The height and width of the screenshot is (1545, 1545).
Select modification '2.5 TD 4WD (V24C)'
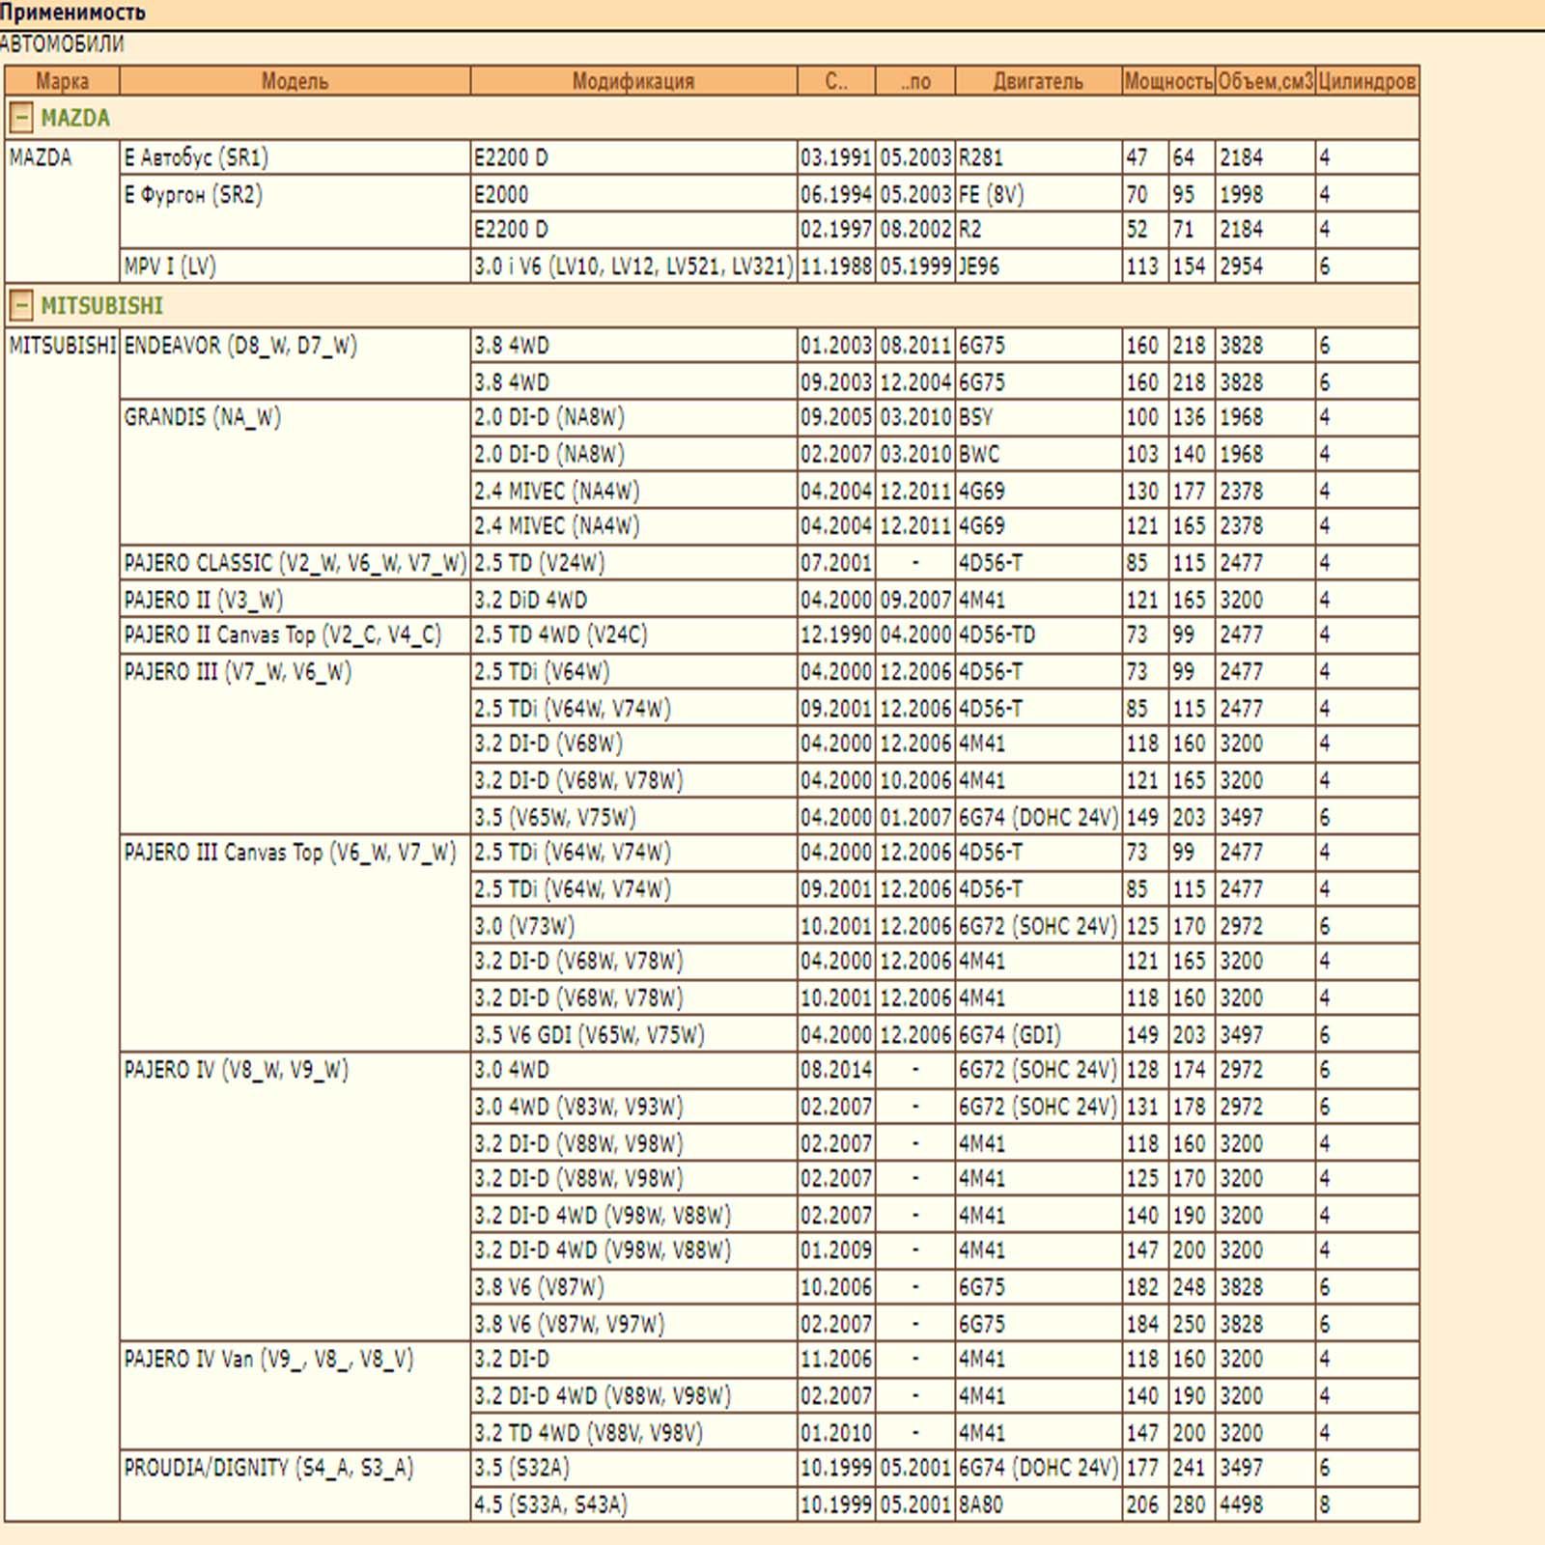(x=633, y=634)
